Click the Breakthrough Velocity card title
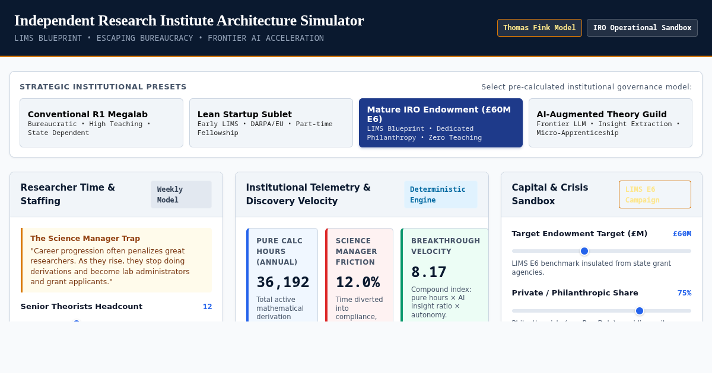The height and width of the screenshot is (373, 712). (446, 246)
